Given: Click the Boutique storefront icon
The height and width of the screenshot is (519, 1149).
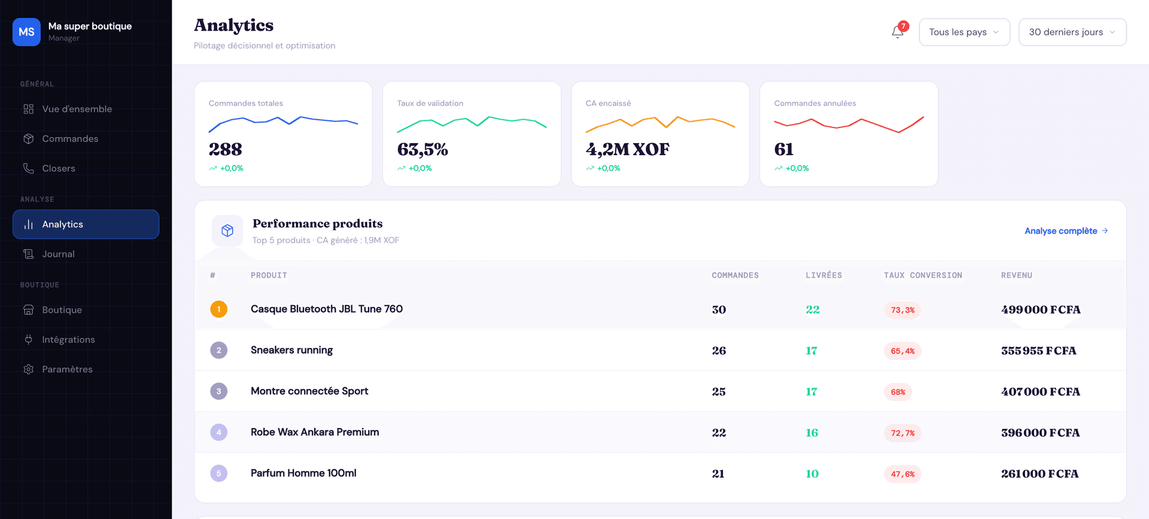Looking at the screenshot, I should (x=29, y=310).
